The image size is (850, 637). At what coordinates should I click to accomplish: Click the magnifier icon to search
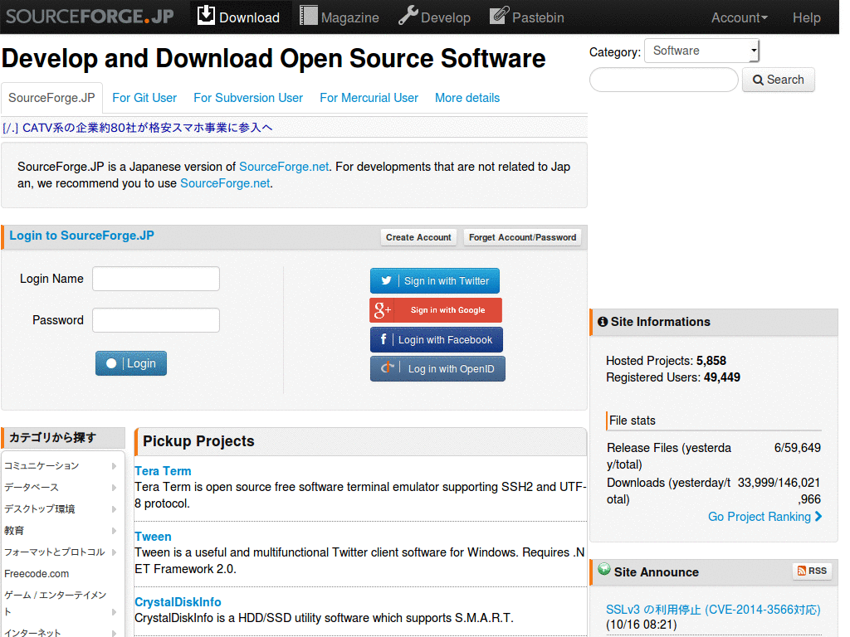pos(758,80)
